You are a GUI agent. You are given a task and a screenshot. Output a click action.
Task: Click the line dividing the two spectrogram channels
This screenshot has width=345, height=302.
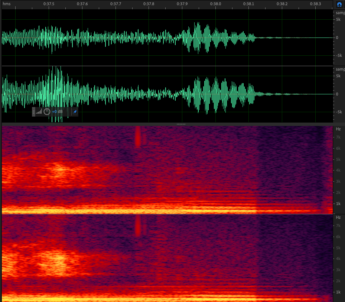click(x=167, y=214)
